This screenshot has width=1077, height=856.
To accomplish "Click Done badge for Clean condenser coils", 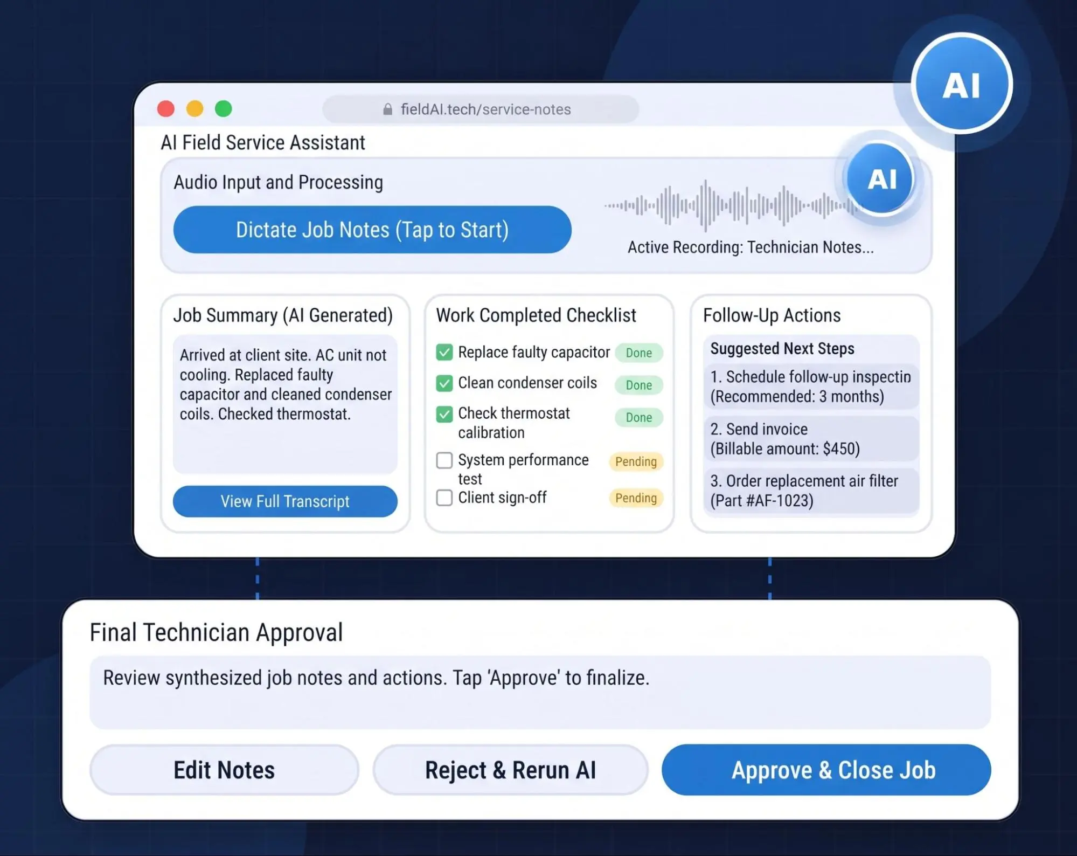I will point(639,385).
